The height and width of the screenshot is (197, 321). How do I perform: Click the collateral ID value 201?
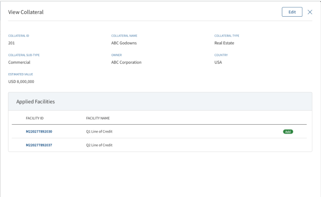pos(12,43)
